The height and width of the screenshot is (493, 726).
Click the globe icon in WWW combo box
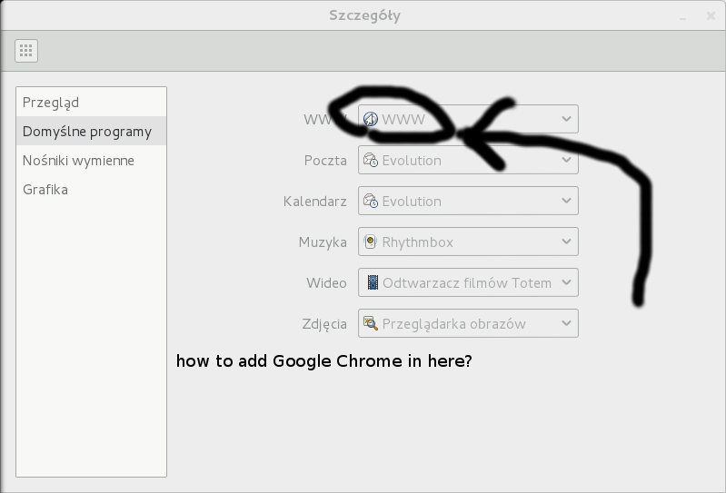click(x=371, y=120)
